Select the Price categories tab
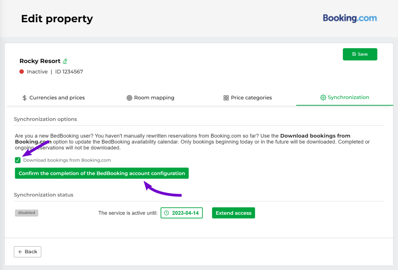The image size is (398, 270). 248,98
